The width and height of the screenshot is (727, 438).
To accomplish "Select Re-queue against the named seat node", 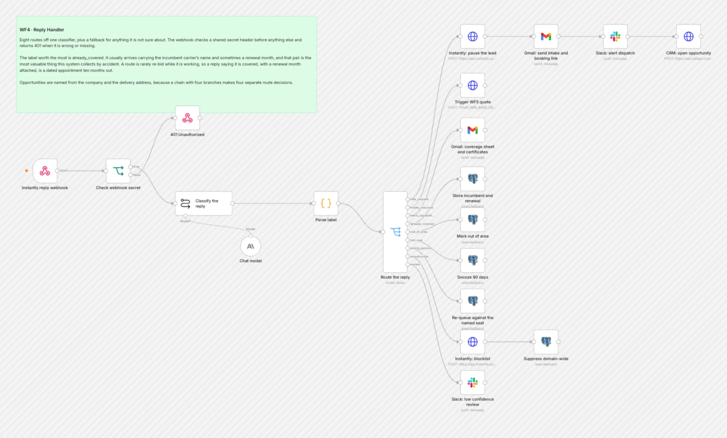I will (x=473, y=301).
